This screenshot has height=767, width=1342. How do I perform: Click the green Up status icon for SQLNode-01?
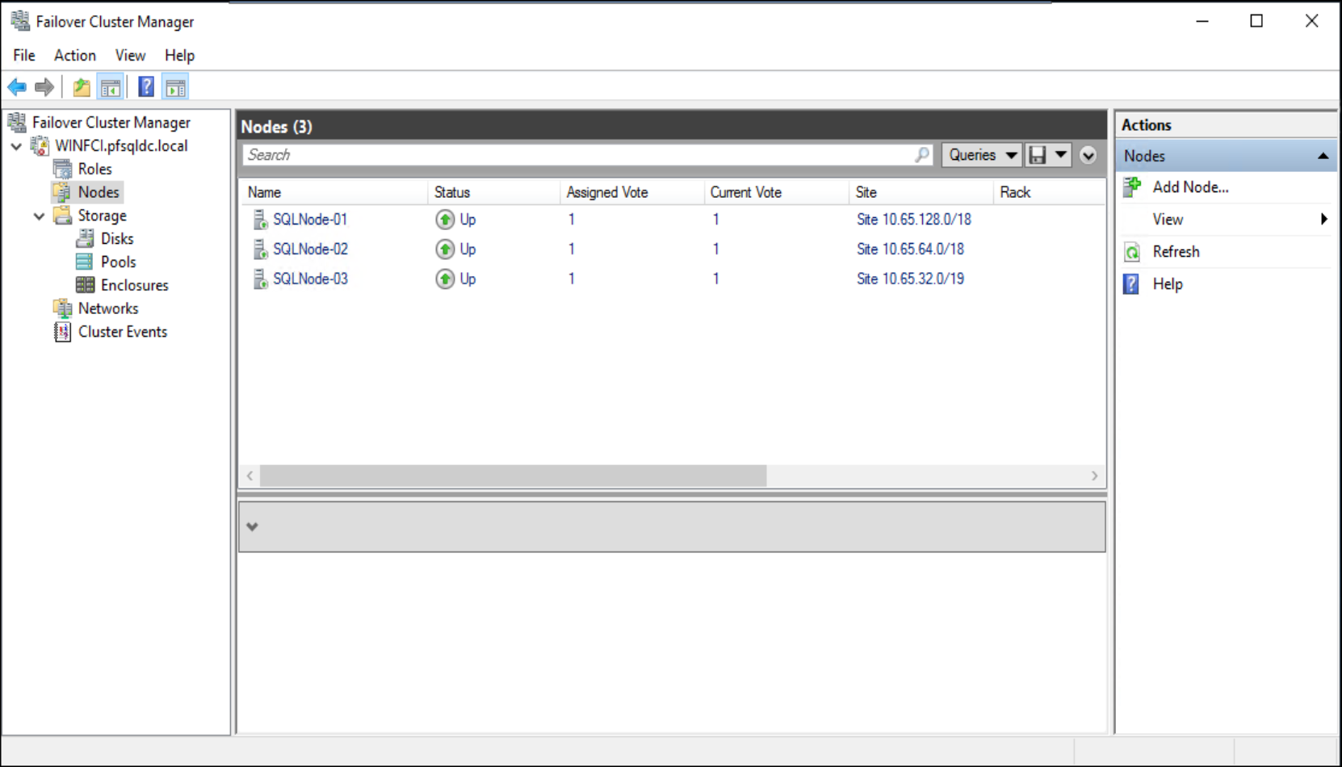pyautogui.click(x=445, y=220)
